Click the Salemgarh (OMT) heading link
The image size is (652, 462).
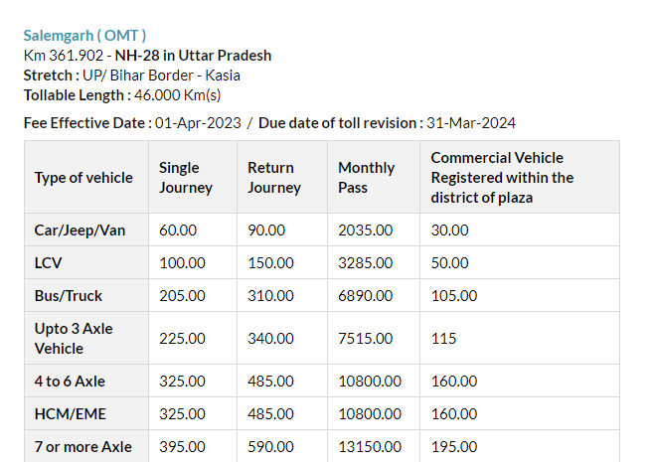[84, 36]
